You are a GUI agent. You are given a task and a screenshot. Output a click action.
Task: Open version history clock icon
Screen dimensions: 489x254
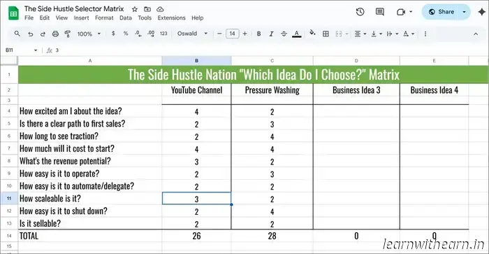pos(360,12)
